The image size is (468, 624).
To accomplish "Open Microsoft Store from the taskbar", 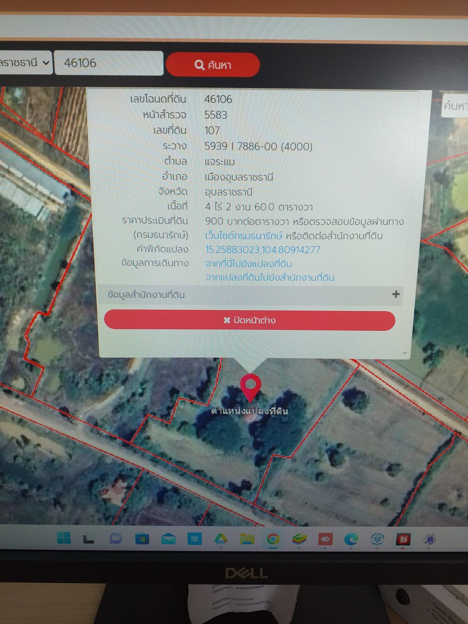I will click(142, 539).
